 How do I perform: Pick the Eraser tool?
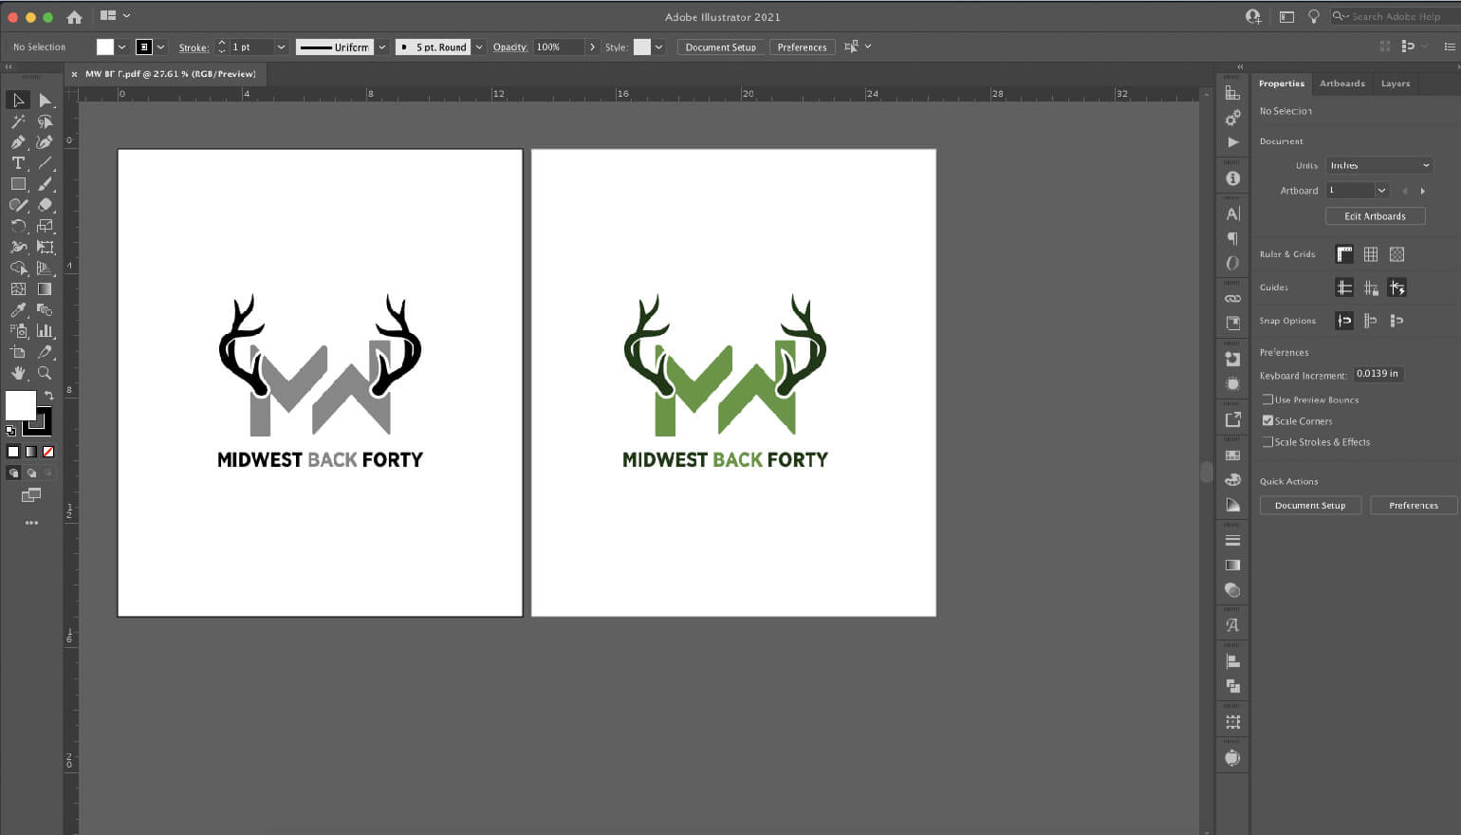click(45, 205)
